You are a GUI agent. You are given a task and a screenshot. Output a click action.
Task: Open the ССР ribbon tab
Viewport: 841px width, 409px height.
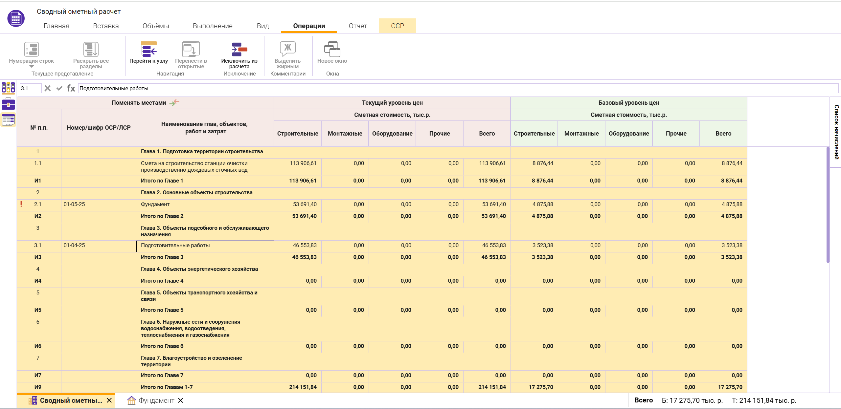[397, 26]
